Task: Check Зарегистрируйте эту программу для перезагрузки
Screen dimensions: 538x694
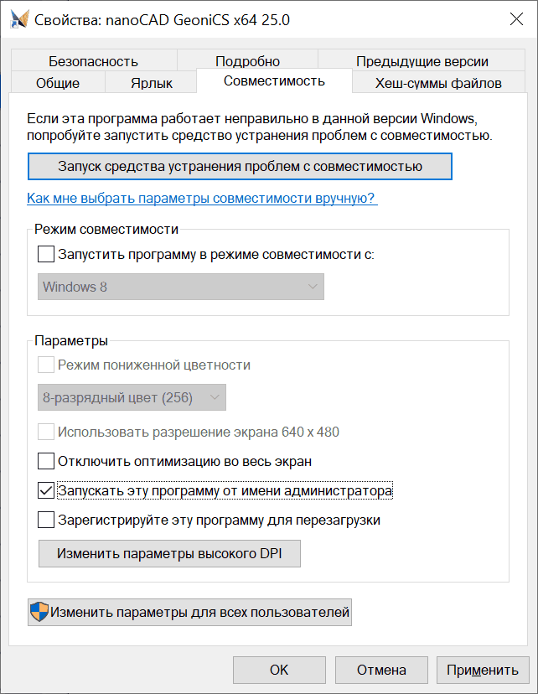Action: 46,520
